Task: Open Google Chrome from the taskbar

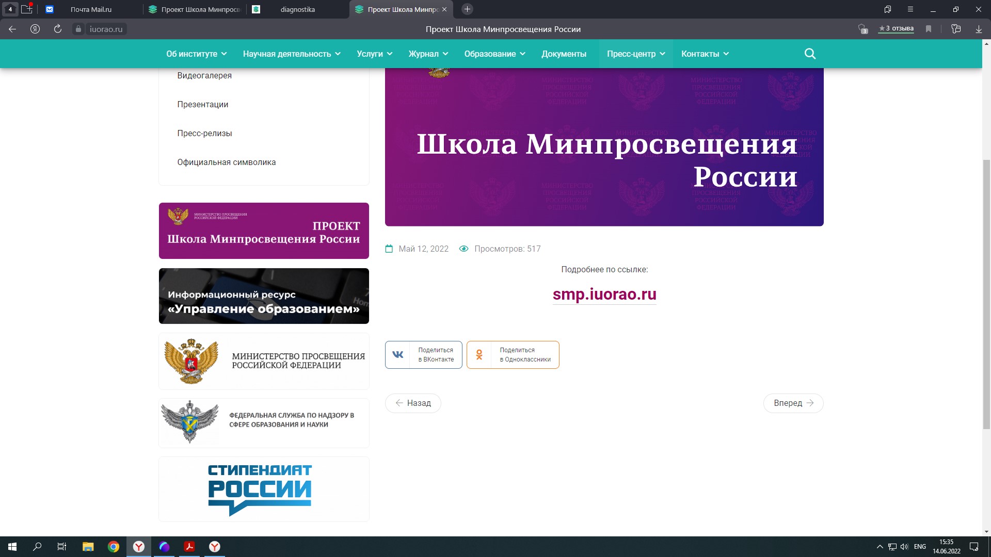Action: [114, 547]
